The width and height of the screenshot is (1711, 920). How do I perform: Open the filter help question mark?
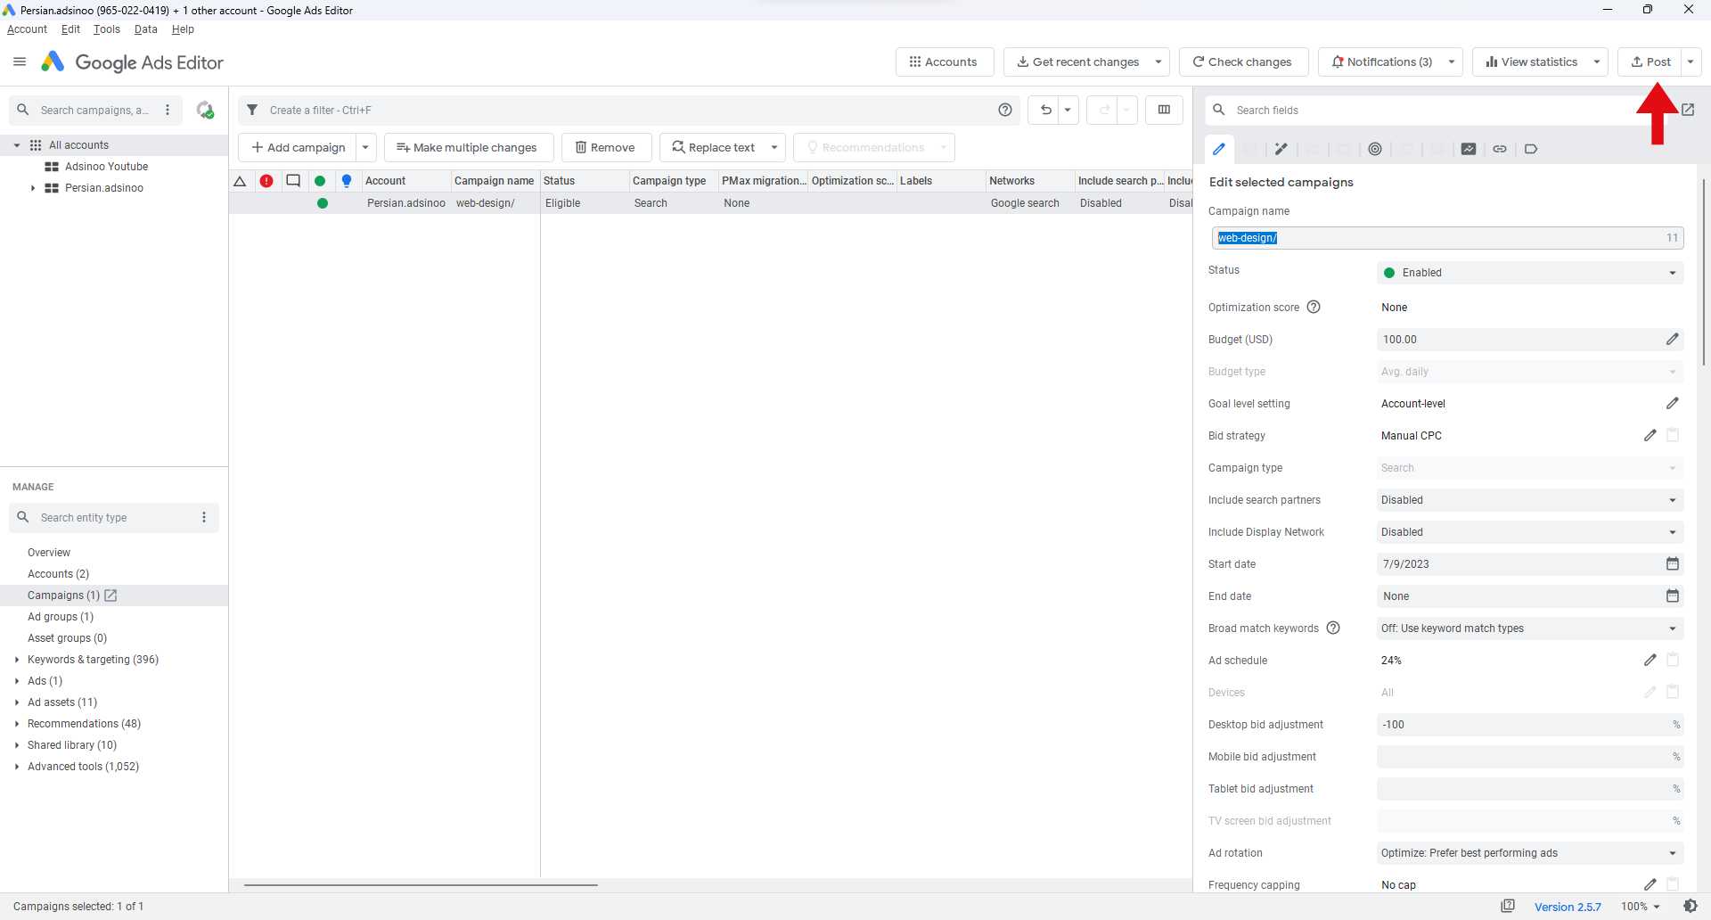1005,110
